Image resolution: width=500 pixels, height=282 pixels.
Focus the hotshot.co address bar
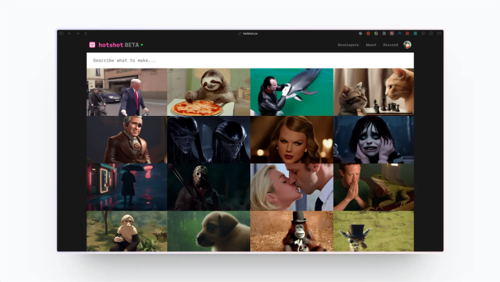tap(250, 34)
